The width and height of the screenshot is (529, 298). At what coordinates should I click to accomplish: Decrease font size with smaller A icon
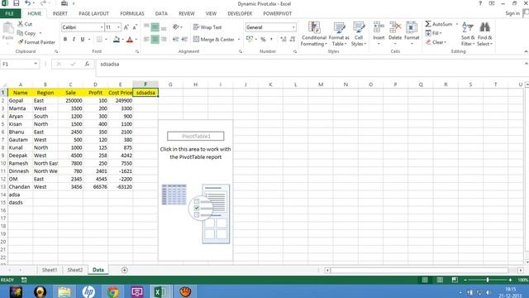(x=135, y=27)
